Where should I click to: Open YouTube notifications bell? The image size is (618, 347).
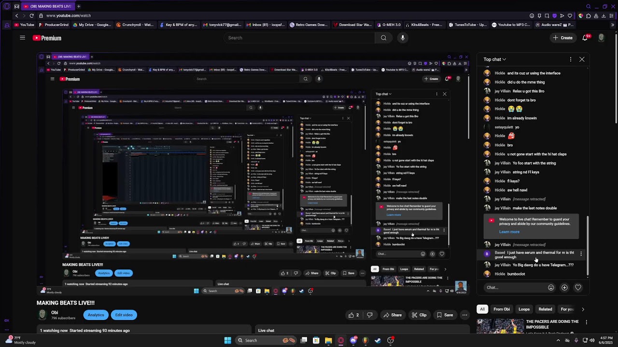[586, 38]
